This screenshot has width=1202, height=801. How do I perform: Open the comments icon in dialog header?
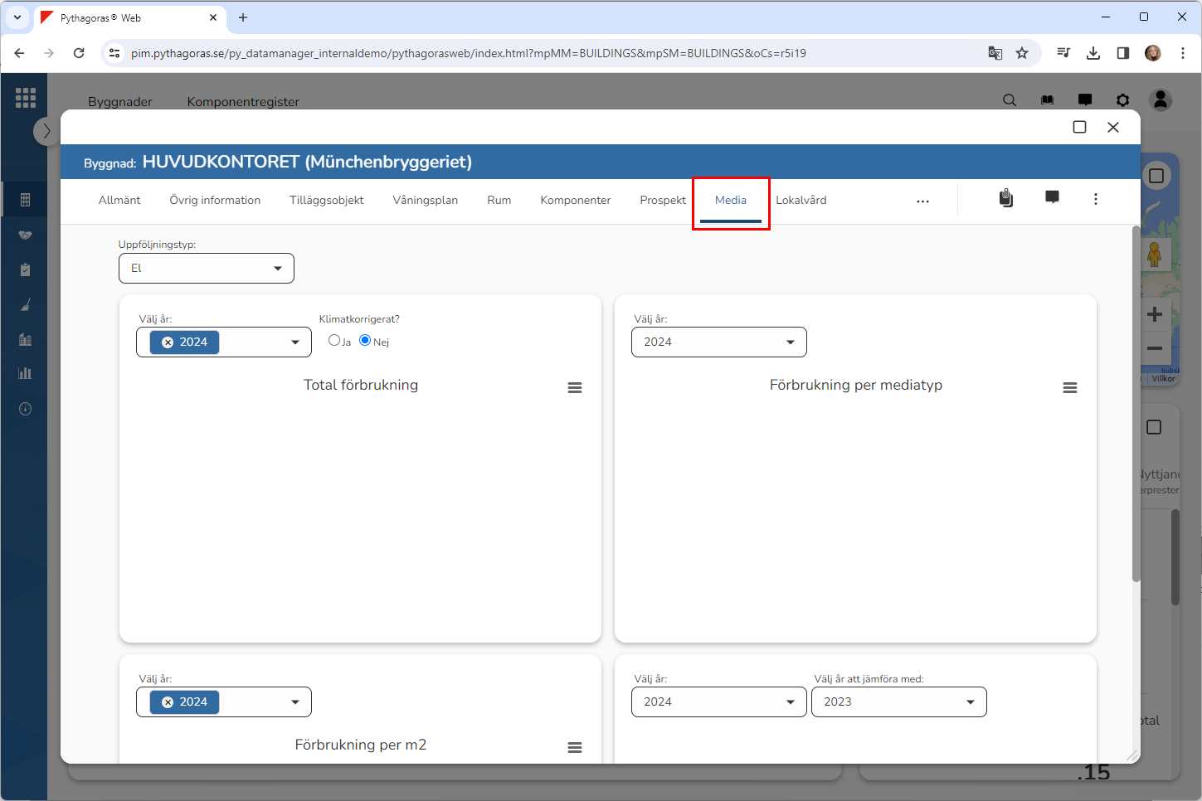(1052, 198)
